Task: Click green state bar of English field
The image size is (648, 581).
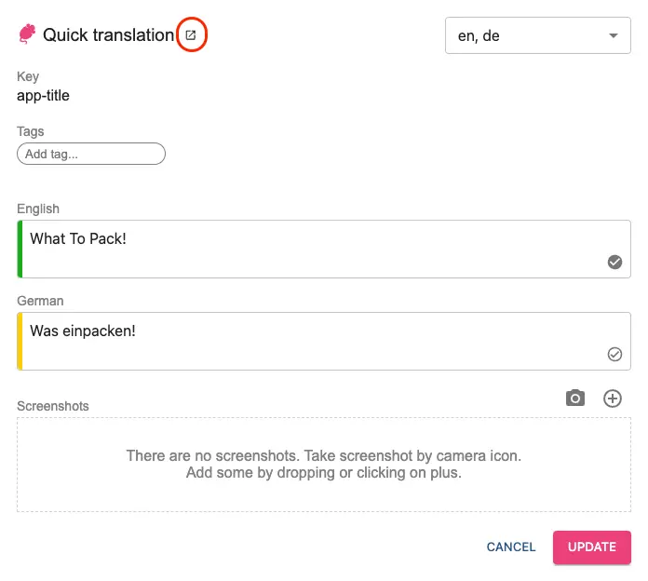Action: (20, 249)
